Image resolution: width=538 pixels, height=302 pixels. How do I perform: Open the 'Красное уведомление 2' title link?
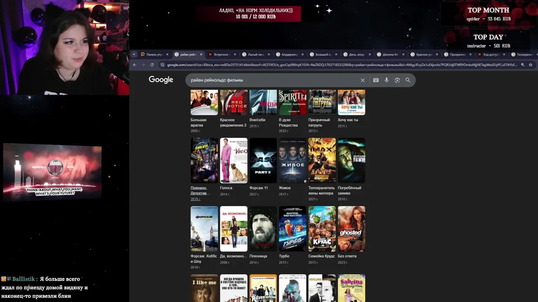[x=233, y=122]
